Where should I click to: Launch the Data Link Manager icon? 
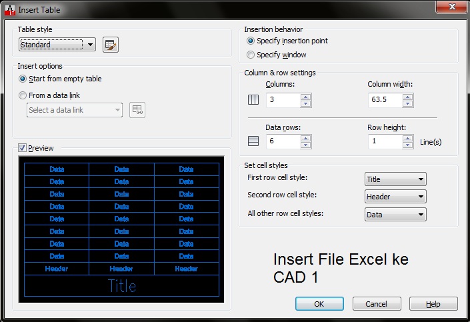click(137, 110)
